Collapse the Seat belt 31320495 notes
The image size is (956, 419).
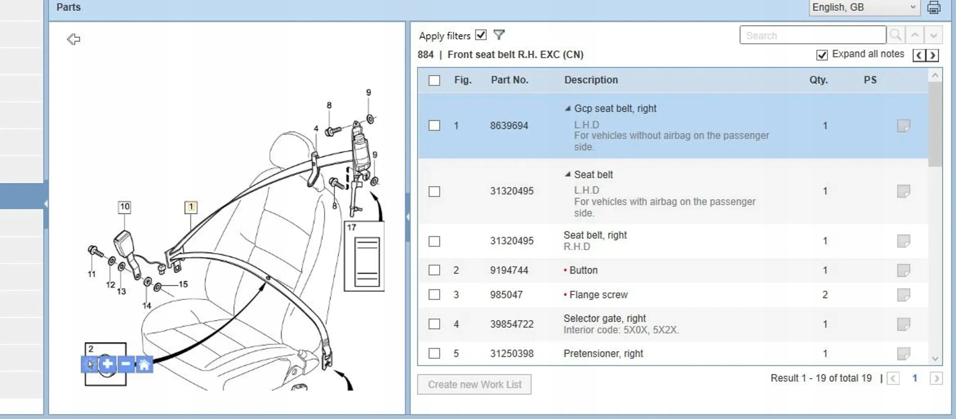click(x=568, y=174)
